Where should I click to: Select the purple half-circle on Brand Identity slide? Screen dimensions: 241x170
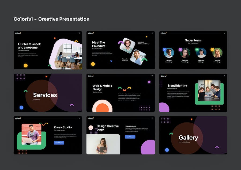point(164,108)
